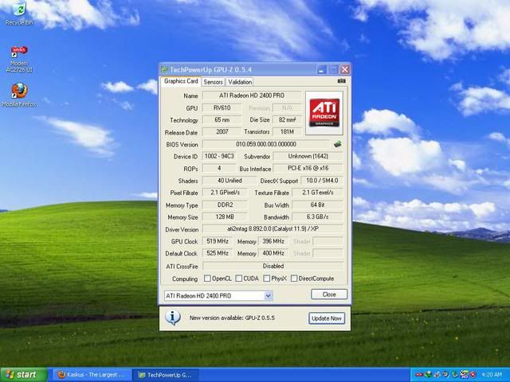The image size is (510, 382).
Task: Open the Validation tab
Action: point(240,82)
